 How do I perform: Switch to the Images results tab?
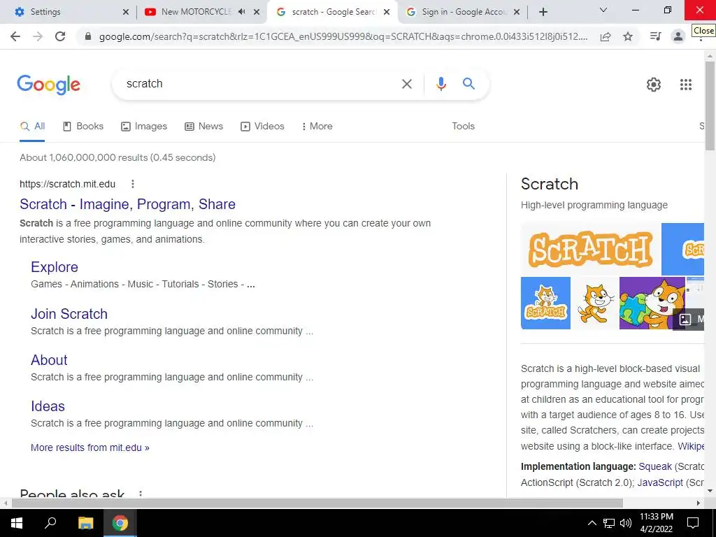tap(144, 127)
